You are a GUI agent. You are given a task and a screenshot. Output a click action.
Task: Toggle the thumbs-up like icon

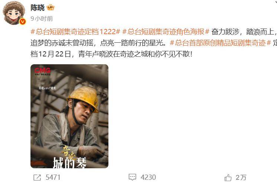click(228, 178)
